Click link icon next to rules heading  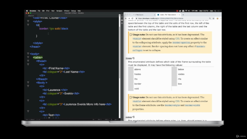click(134, 117)
